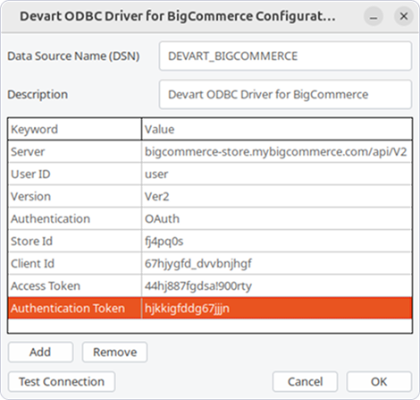Select the Value column header

pos(277,129)
